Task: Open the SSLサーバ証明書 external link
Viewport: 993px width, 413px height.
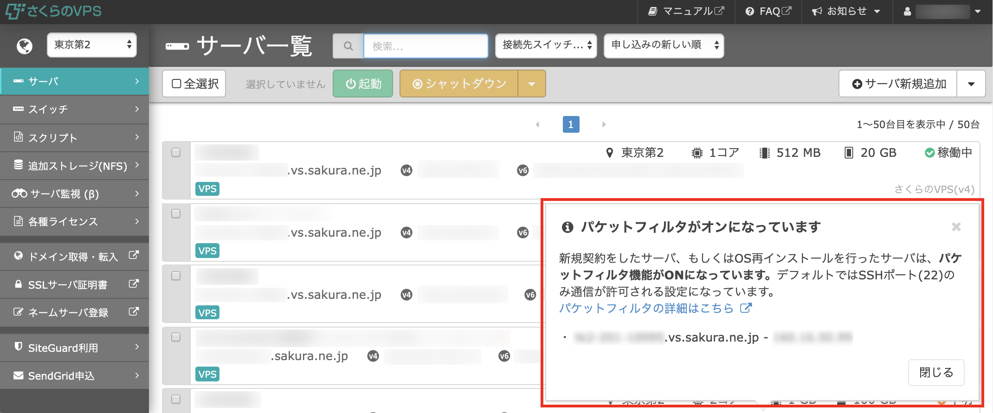Action: (75, 284)
